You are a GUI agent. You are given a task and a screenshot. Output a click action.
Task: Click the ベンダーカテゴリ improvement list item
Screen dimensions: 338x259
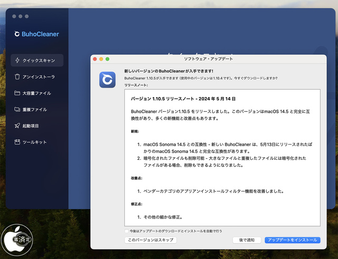(x=213, y=191)
